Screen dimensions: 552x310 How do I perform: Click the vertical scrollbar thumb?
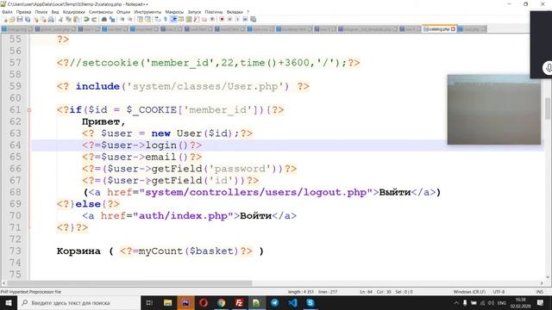[x=548, y=108]
